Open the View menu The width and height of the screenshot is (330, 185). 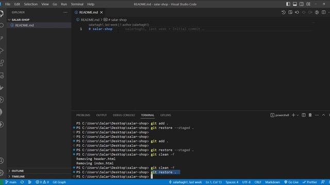(x=45, y=4)
